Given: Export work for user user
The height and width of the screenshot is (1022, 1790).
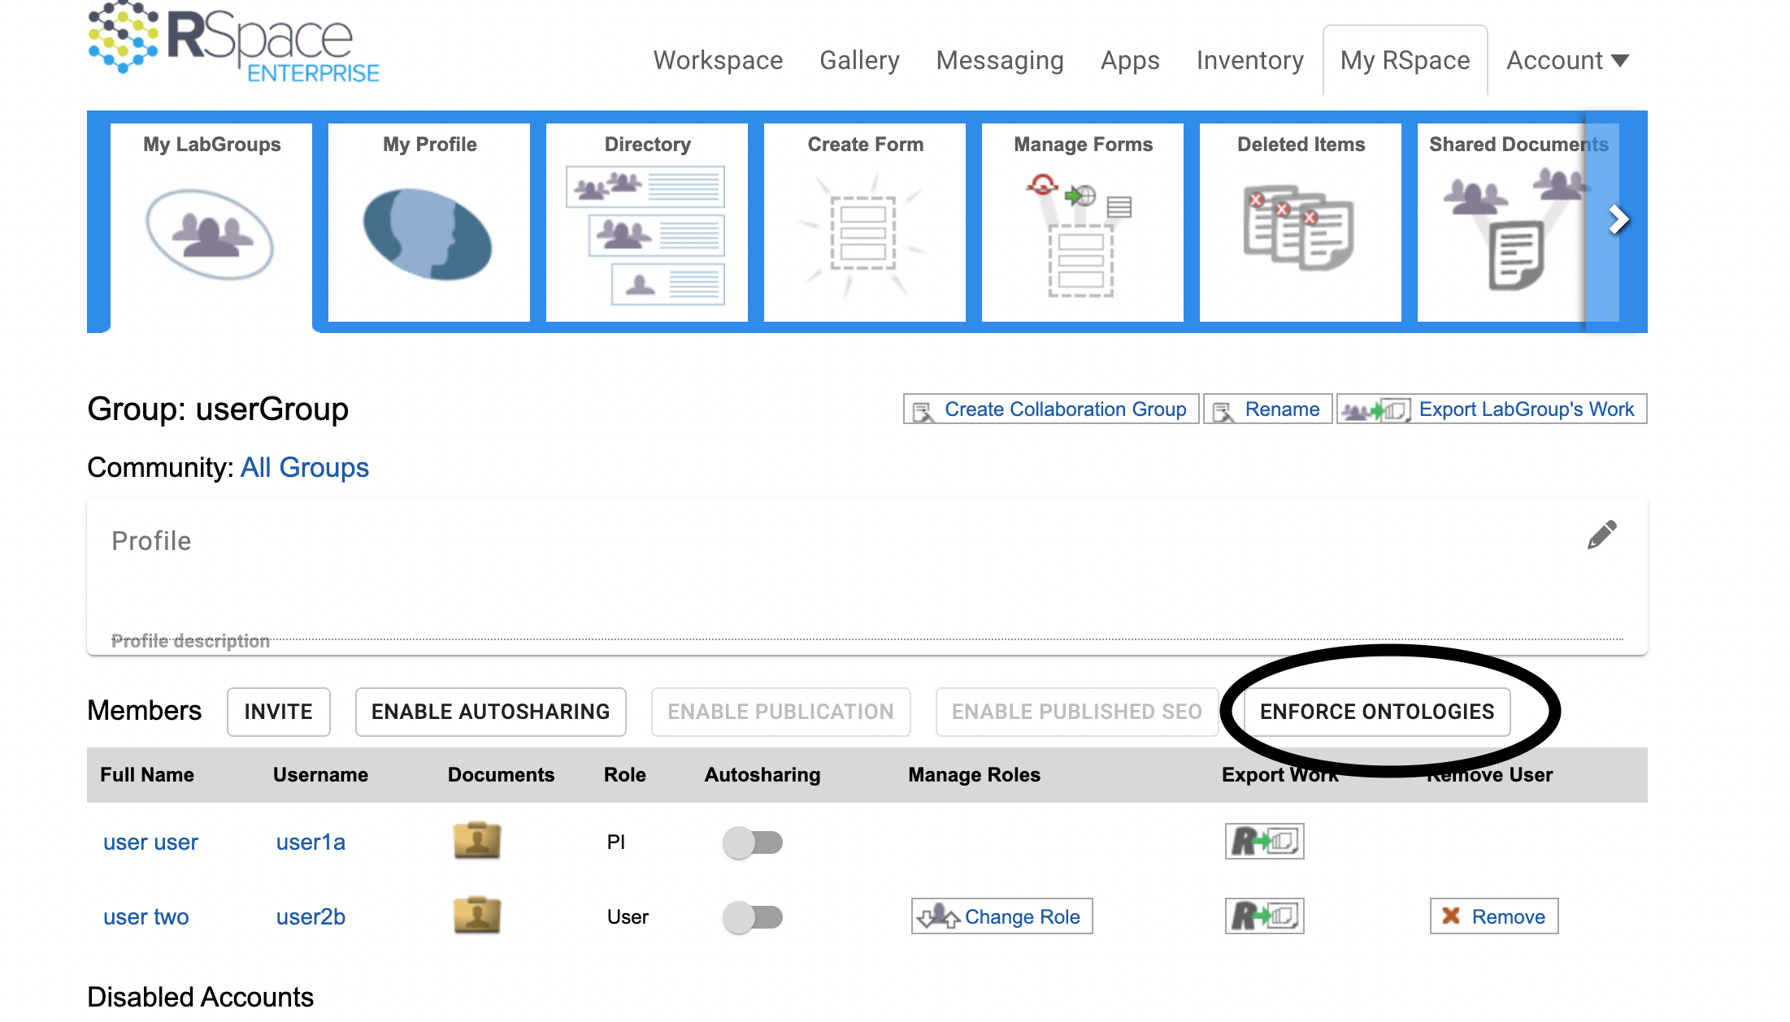Looking at the screenshot, I should tap(1265, 841).
